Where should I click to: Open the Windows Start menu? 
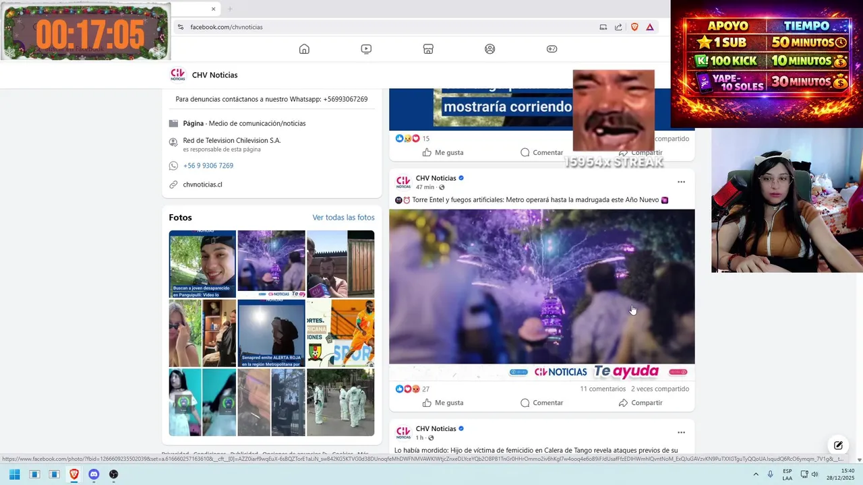pyautogui.click(x=15, y=474)
